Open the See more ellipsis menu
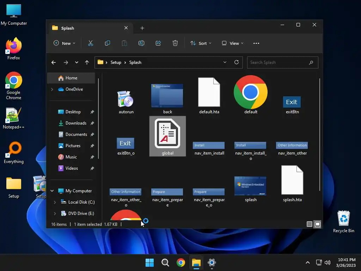Image resolution: width=361 pixels, height=271 pixels. [256, 43]
